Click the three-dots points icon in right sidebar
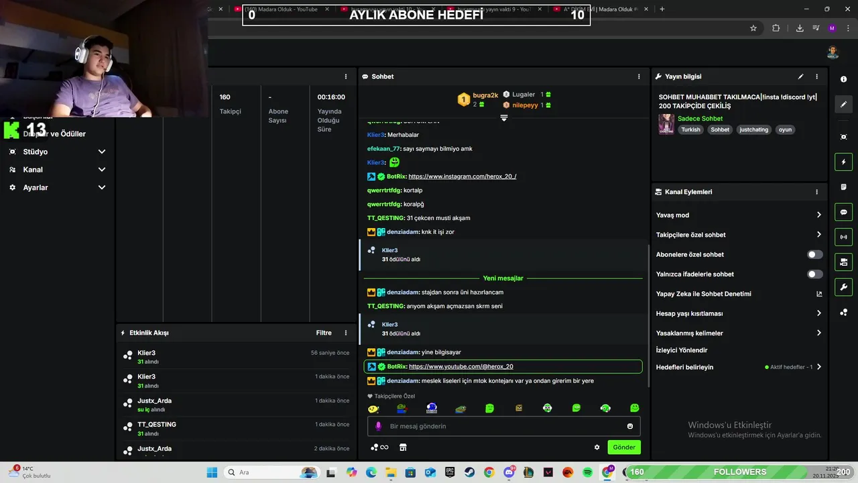858x483 pixels. coord(843,313)
